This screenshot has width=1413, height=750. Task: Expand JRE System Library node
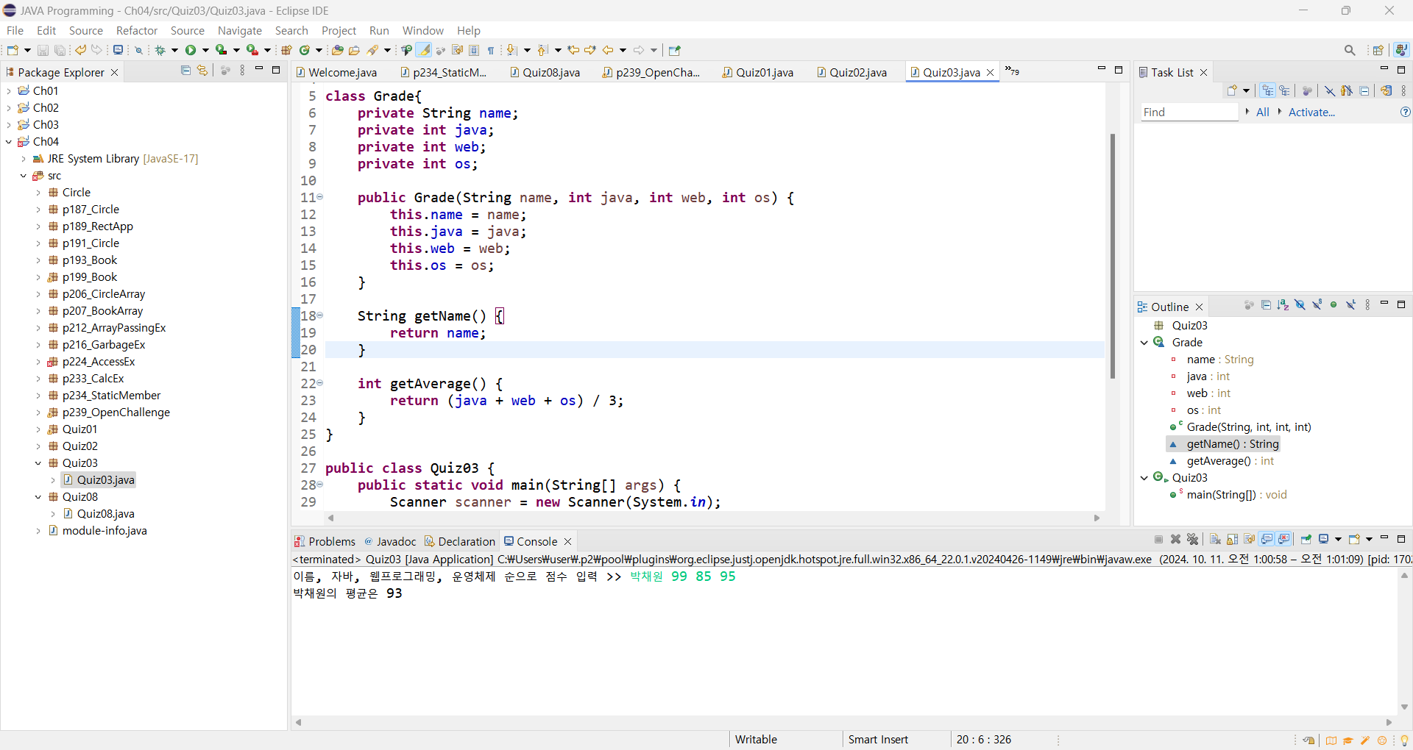[x=24, y=158]
